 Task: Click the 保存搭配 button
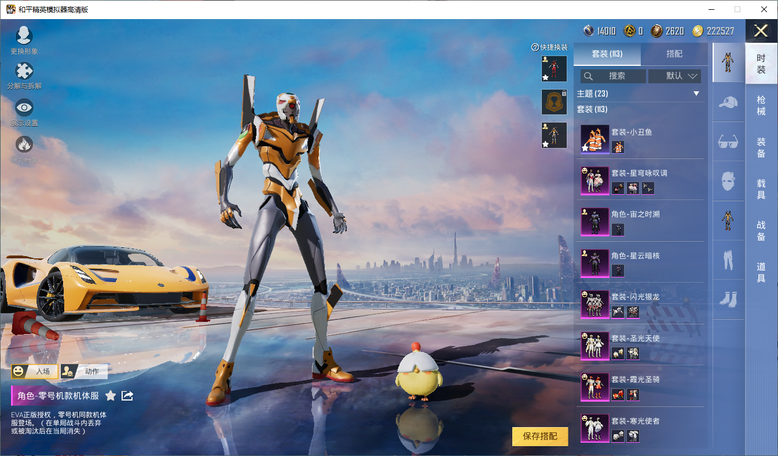540,436
